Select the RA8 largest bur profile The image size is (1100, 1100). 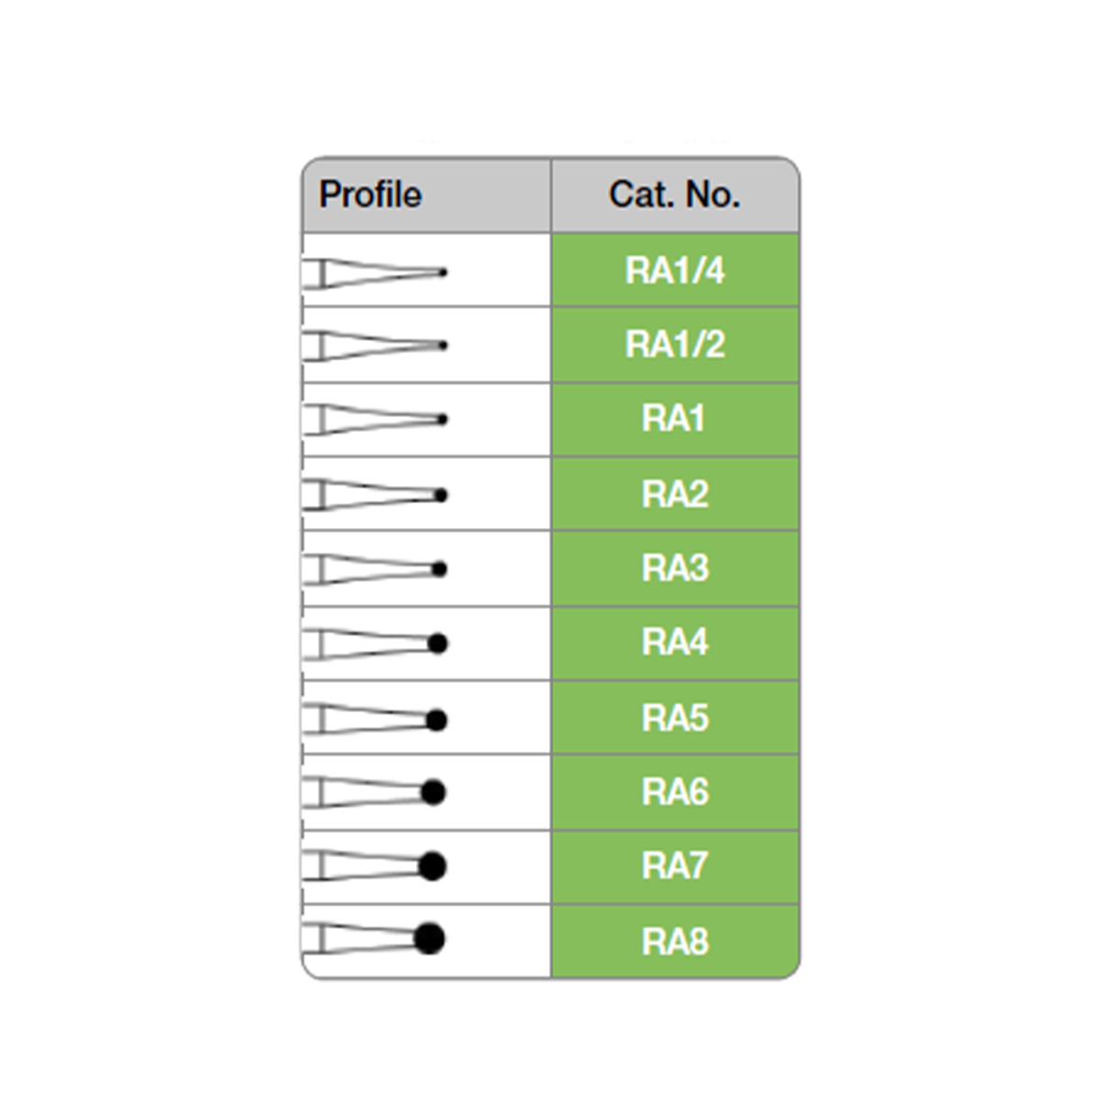coord(376,939)
